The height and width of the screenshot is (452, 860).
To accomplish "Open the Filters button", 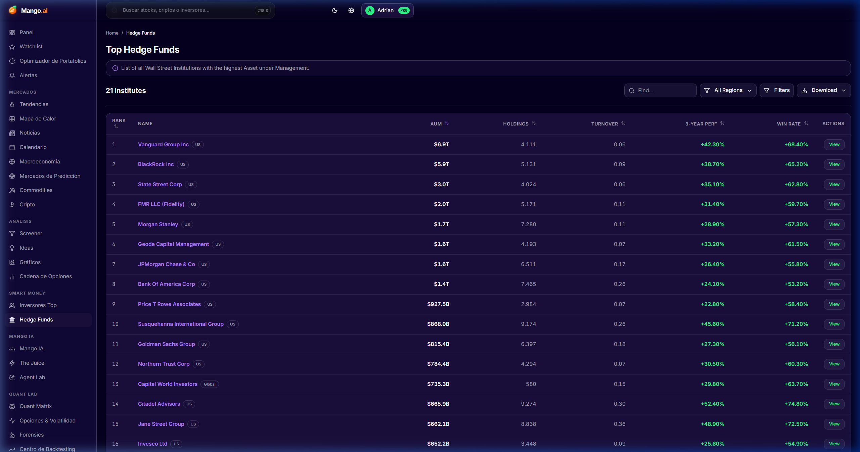I will 776,91.
